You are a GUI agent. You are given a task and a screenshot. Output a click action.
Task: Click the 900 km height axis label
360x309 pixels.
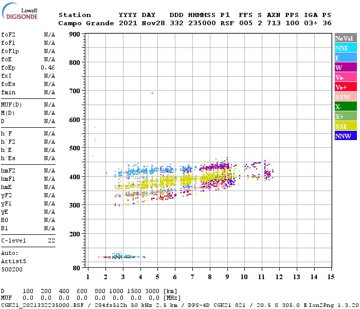pos(75,35)
